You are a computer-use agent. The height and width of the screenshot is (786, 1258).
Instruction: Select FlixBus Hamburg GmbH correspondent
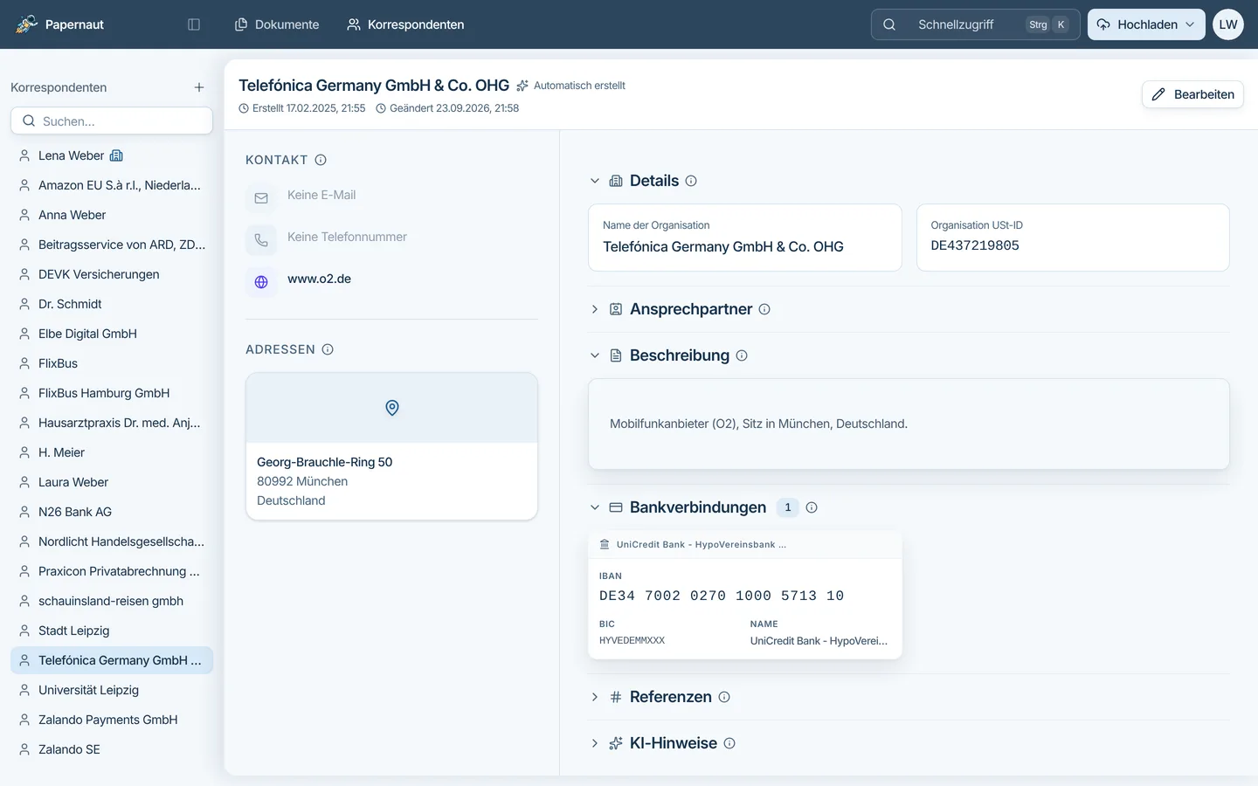[x=112, y=393]
